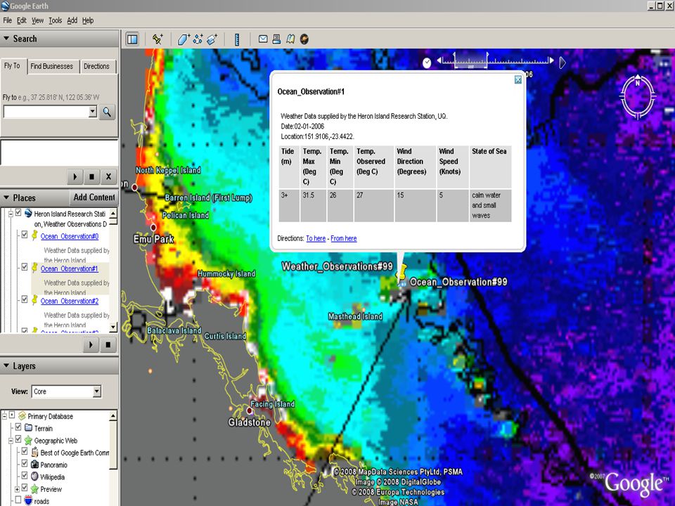Viewport: 675px width, 506px height.
Task: Toggle the Heron Island Research Station checkbox
Action: point(18,212)
